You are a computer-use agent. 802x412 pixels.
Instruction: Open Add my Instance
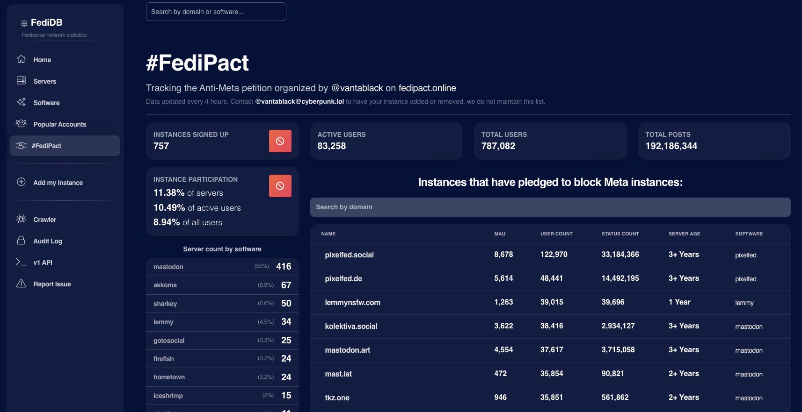coord(65,183)
